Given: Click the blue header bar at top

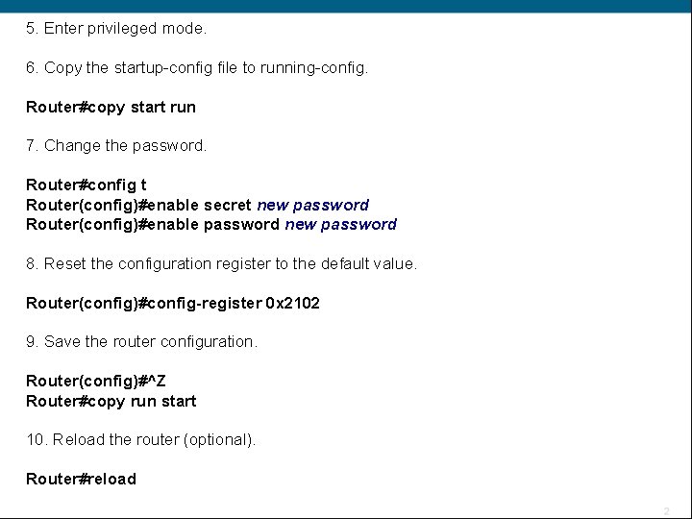Looking at the screenshot, I should pyautogui.click(x=346, y=6).
